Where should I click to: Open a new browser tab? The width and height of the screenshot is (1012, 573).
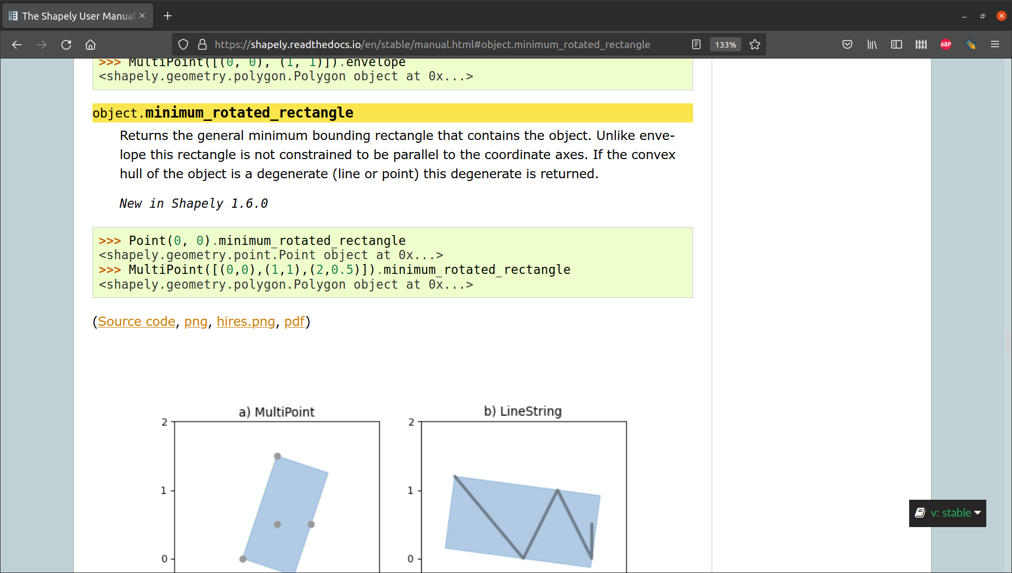point(168,16)
